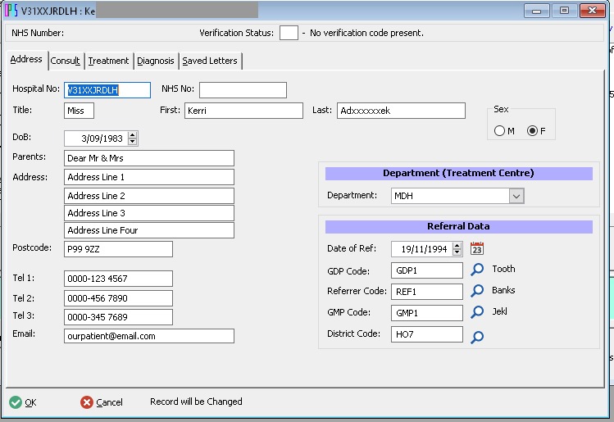Decrease DoB with down spinner arrow
The width and height of the screenshot is (614, 422).
pos(132,142)
